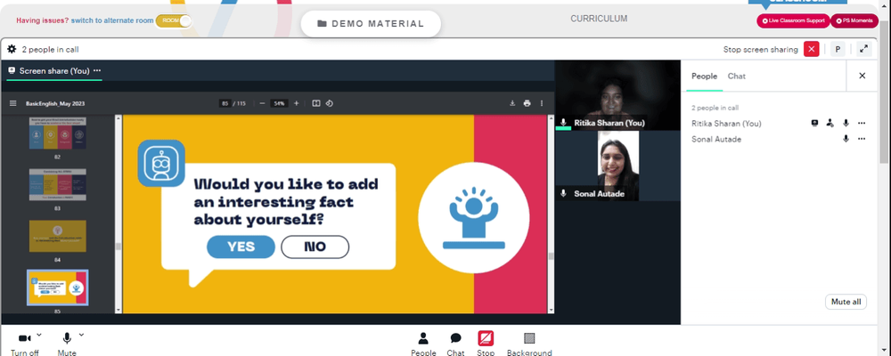Click Sonal Autade's video tile

(x=617, y=166)
